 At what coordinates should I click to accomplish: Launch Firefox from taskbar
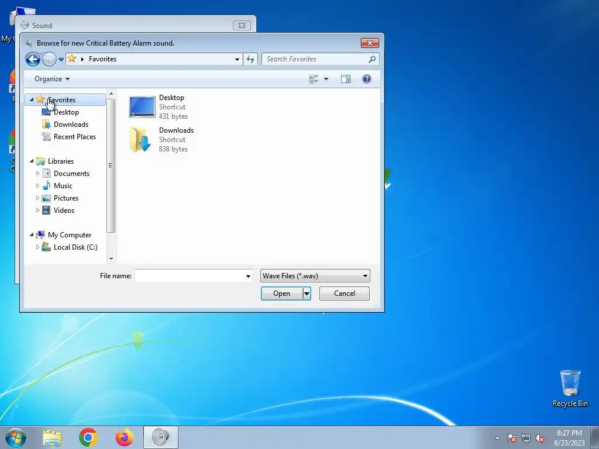tap(125, 437)
